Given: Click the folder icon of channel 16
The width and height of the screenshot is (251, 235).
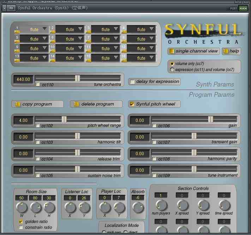Looking at the screenshot, I should (124, 60).
